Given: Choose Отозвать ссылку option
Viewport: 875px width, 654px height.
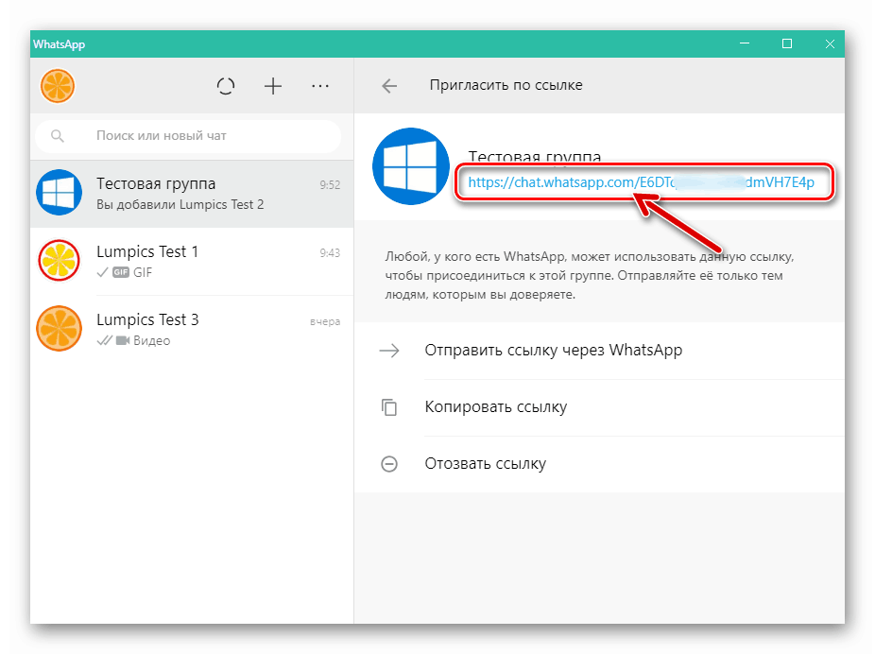Looking at the screenshot, I should pyautogui.click(x=484, y=464).
